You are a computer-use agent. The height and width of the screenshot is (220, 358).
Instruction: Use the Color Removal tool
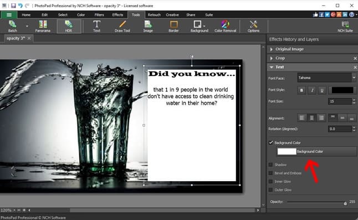[226, 26]
